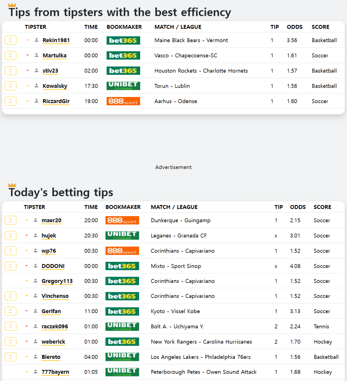Click user icon beside Rekin1981

36,40
